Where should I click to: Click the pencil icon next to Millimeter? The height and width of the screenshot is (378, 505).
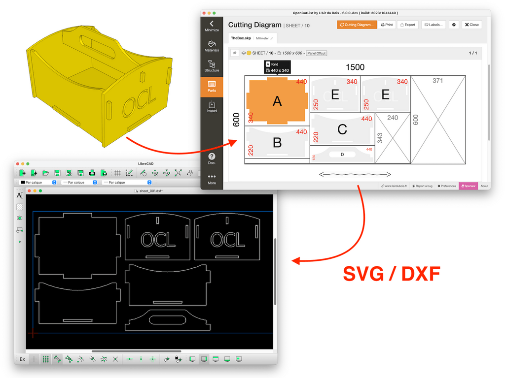(x=272, y=38)
